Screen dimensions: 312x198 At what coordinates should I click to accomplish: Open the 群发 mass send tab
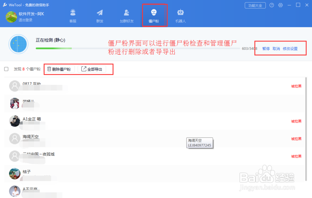100,16
